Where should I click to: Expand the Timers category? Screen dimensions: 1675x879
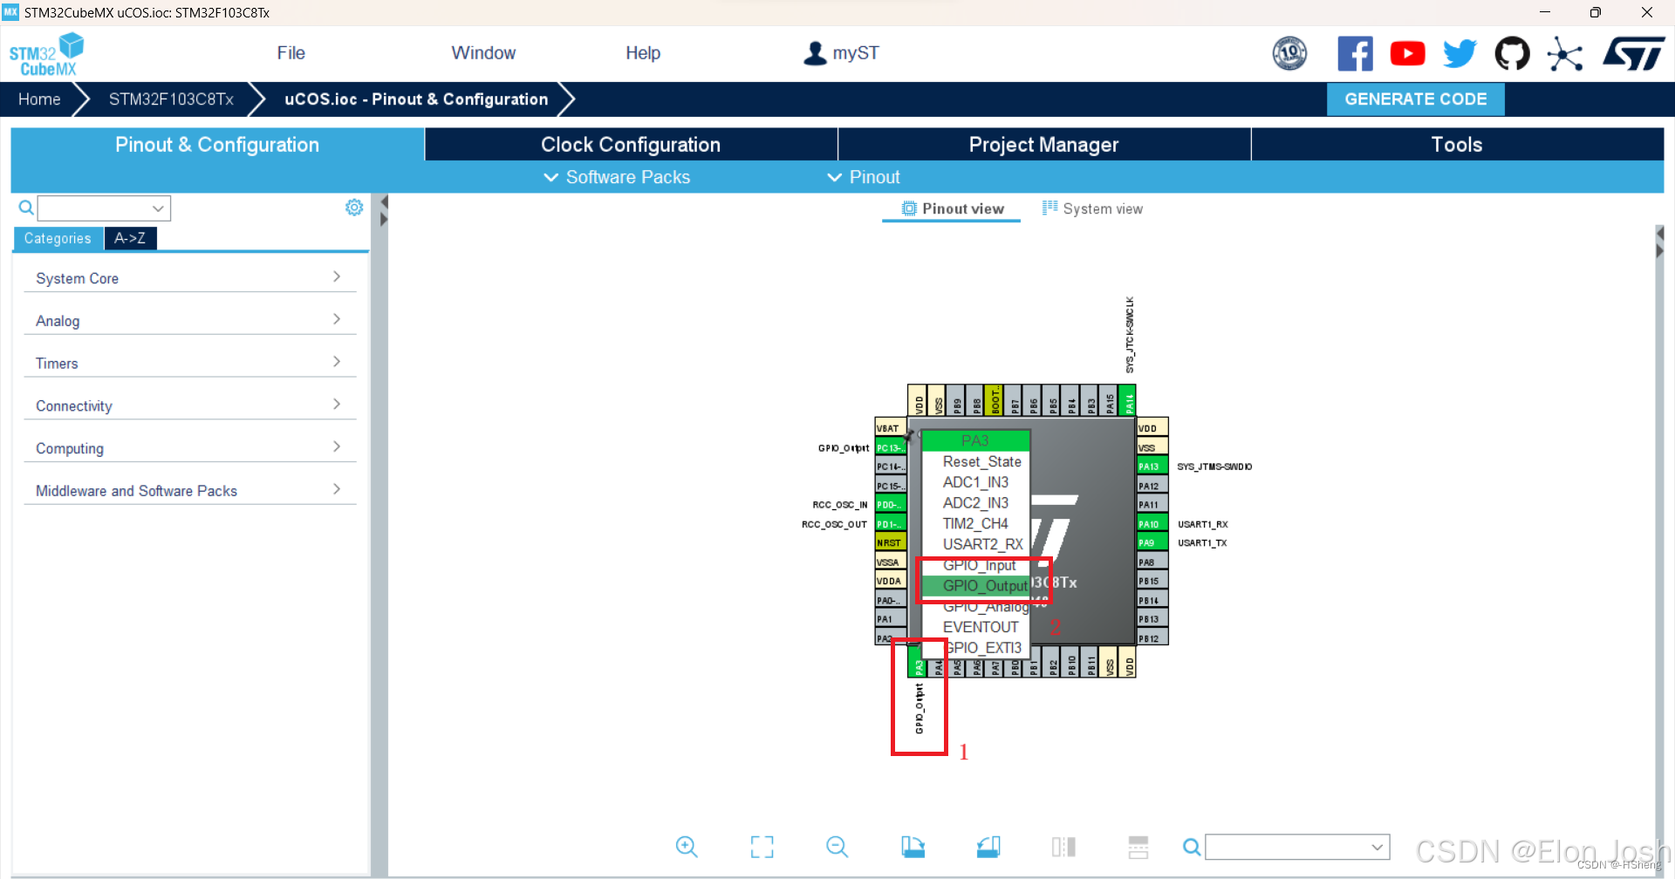tap(189, 364)
